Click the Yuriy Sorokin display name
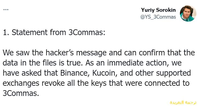201x108 pixels. (158, 10)
